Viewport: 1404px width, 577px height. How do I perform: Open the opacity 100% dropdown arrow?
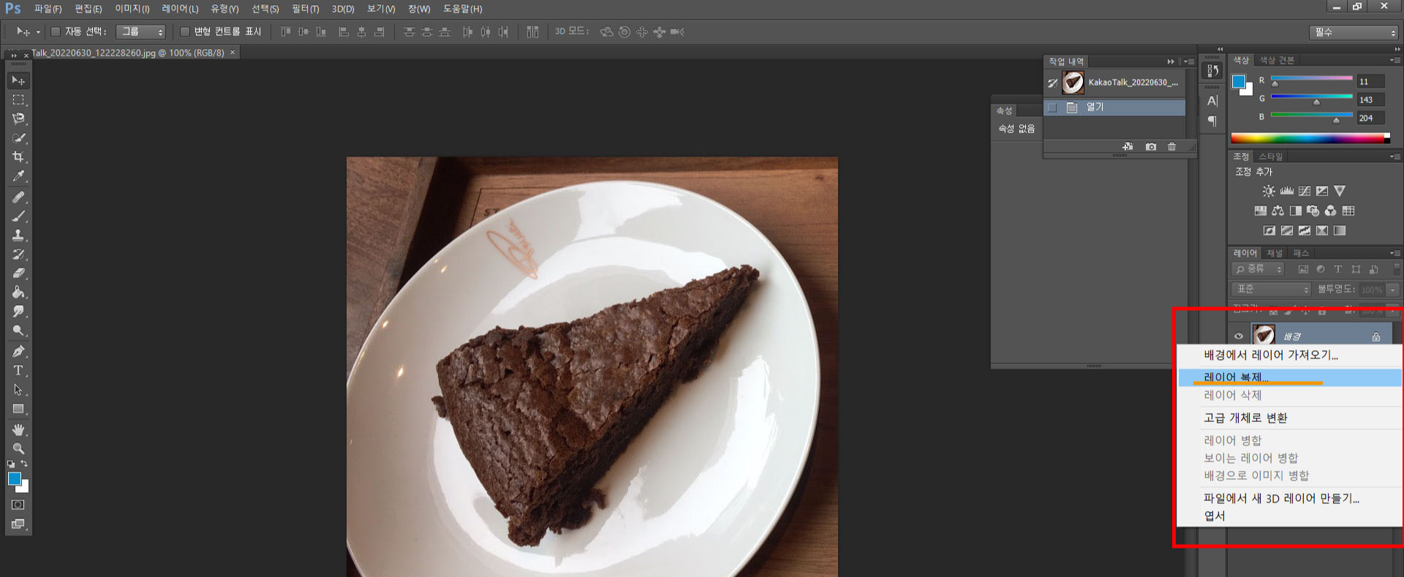click(1393, 290)
